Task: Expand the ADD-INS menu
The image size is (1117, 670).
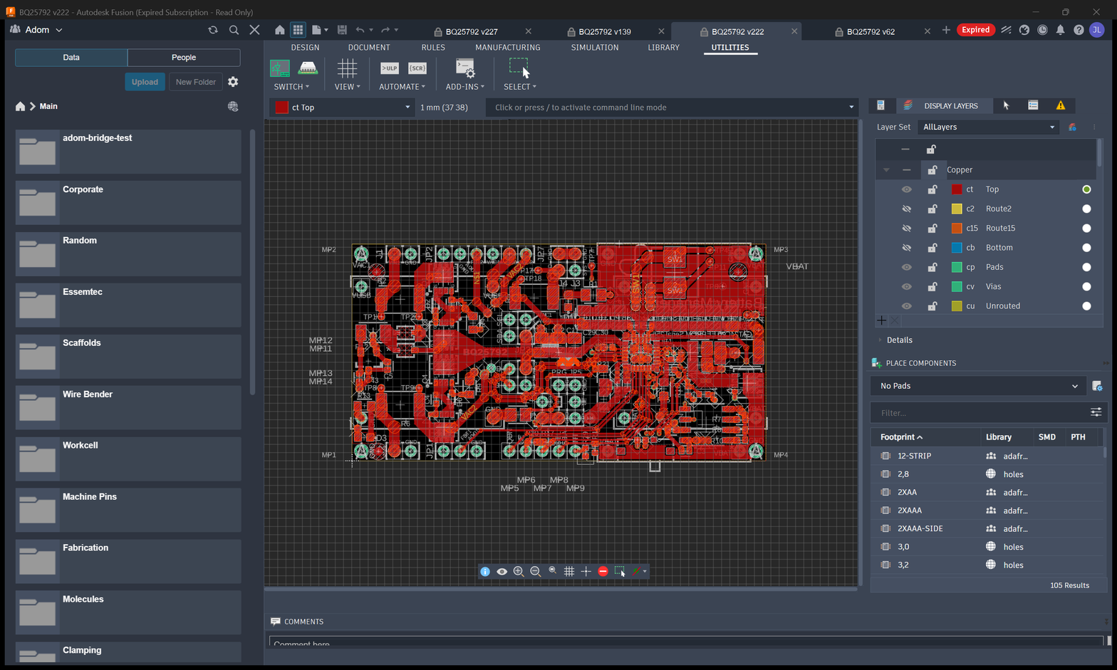Action: click(x=465, y=87)
